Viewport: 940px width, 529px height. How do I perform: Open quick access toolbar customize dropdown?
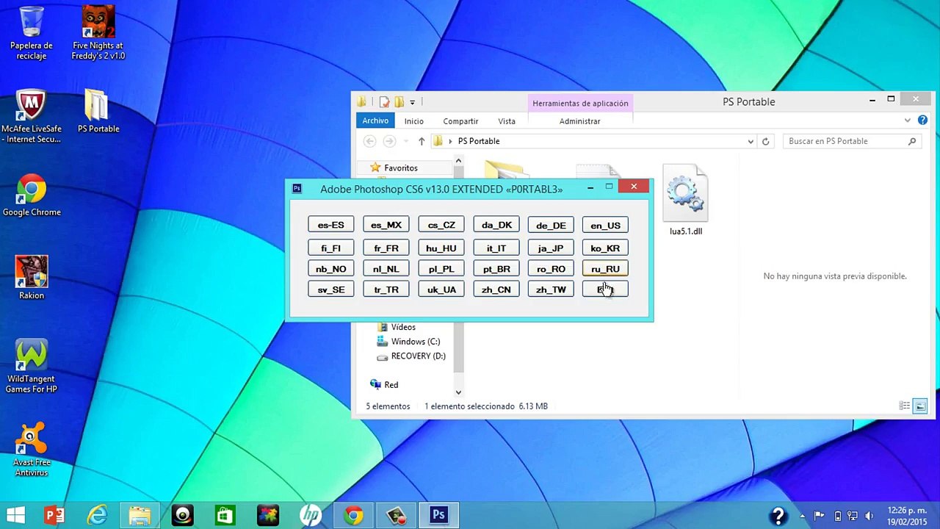coord(412,102)
